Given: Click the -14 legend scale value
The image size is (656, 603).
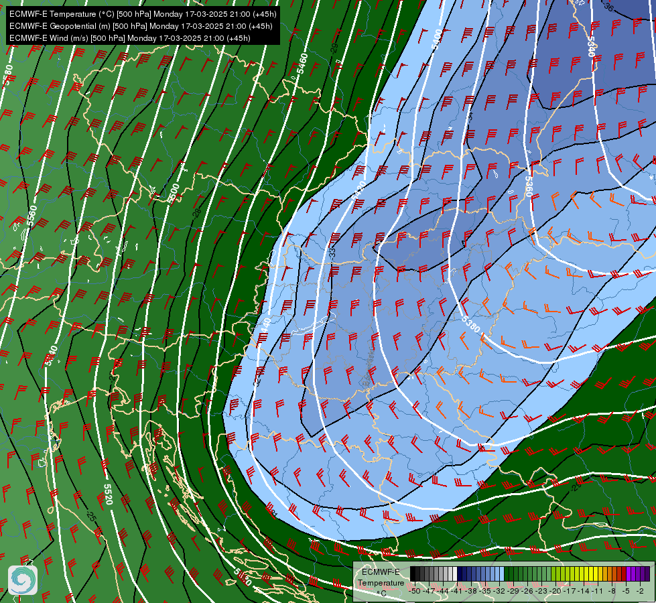Looking at the screenshot, I should (x=584, y=591).
